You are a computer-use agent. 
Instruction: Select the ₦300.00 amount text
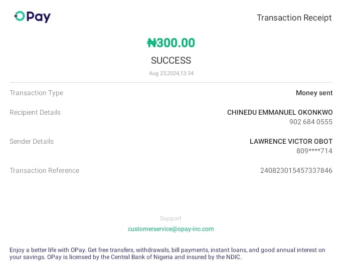pos(171,43)
